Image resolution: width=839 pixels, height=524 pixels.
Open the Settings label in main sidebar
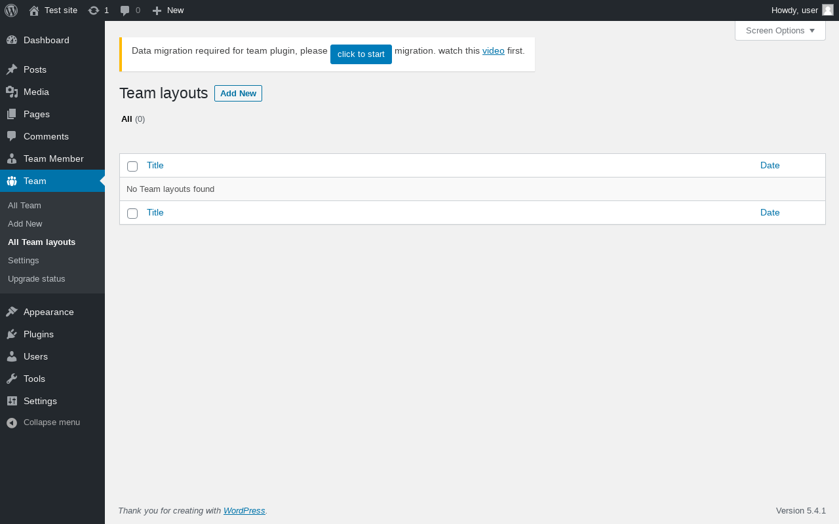tap(40, 401)
